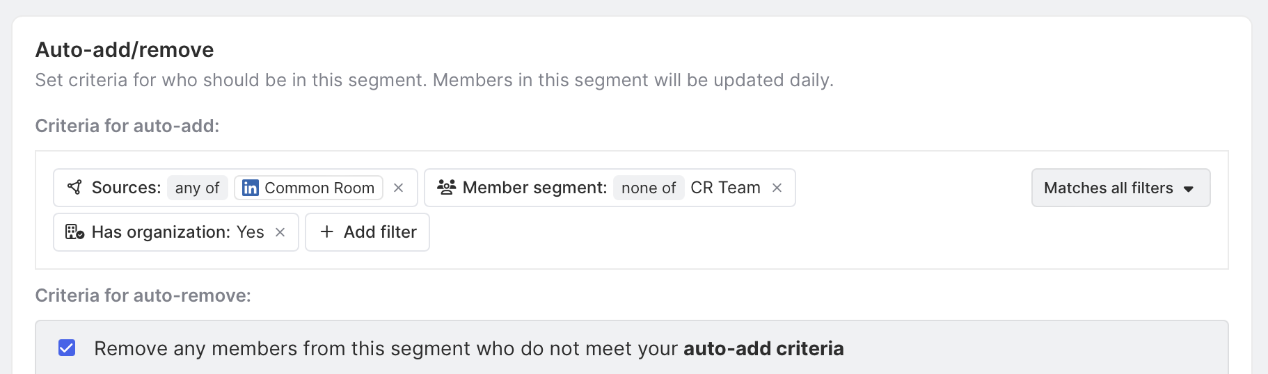Click the Sources share icon
Screen dimensions: 1268x374
coord(74,187)
